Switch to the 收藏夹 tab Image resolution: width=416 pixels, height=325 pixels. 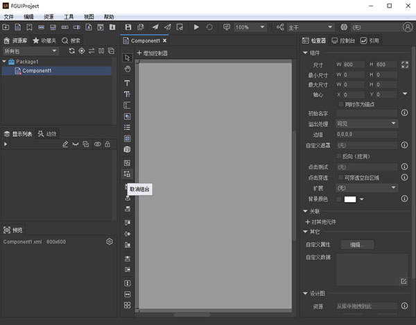(44, 40)
